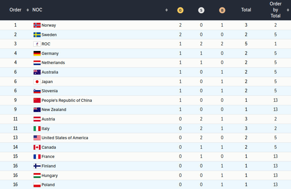Click the bronze medal column icon
This screenshot has width=291, height=189.
(222, 10)
